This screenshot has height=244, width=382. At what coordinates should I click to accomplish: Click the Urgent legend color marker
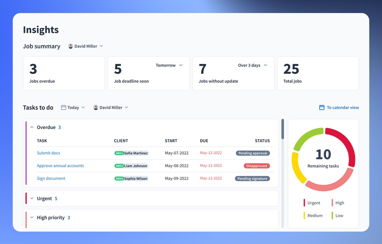[304, 203]
